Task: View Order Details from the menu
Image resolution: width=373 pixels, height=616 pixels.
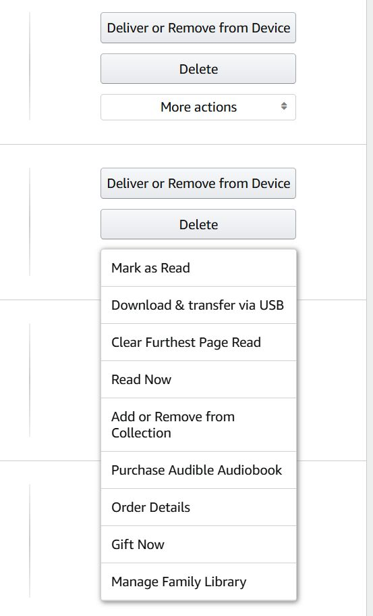Action: point(199,507)
